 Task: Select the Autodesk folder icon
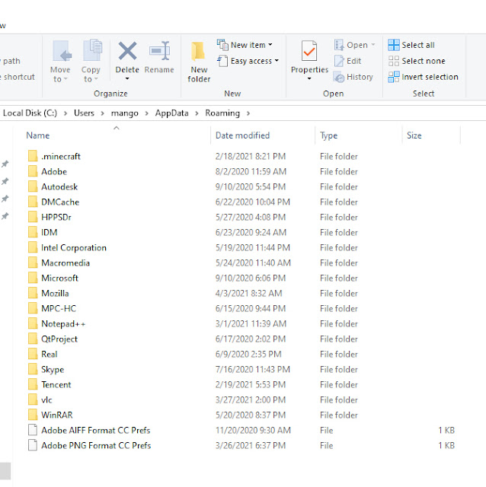[x=33, y=186]
